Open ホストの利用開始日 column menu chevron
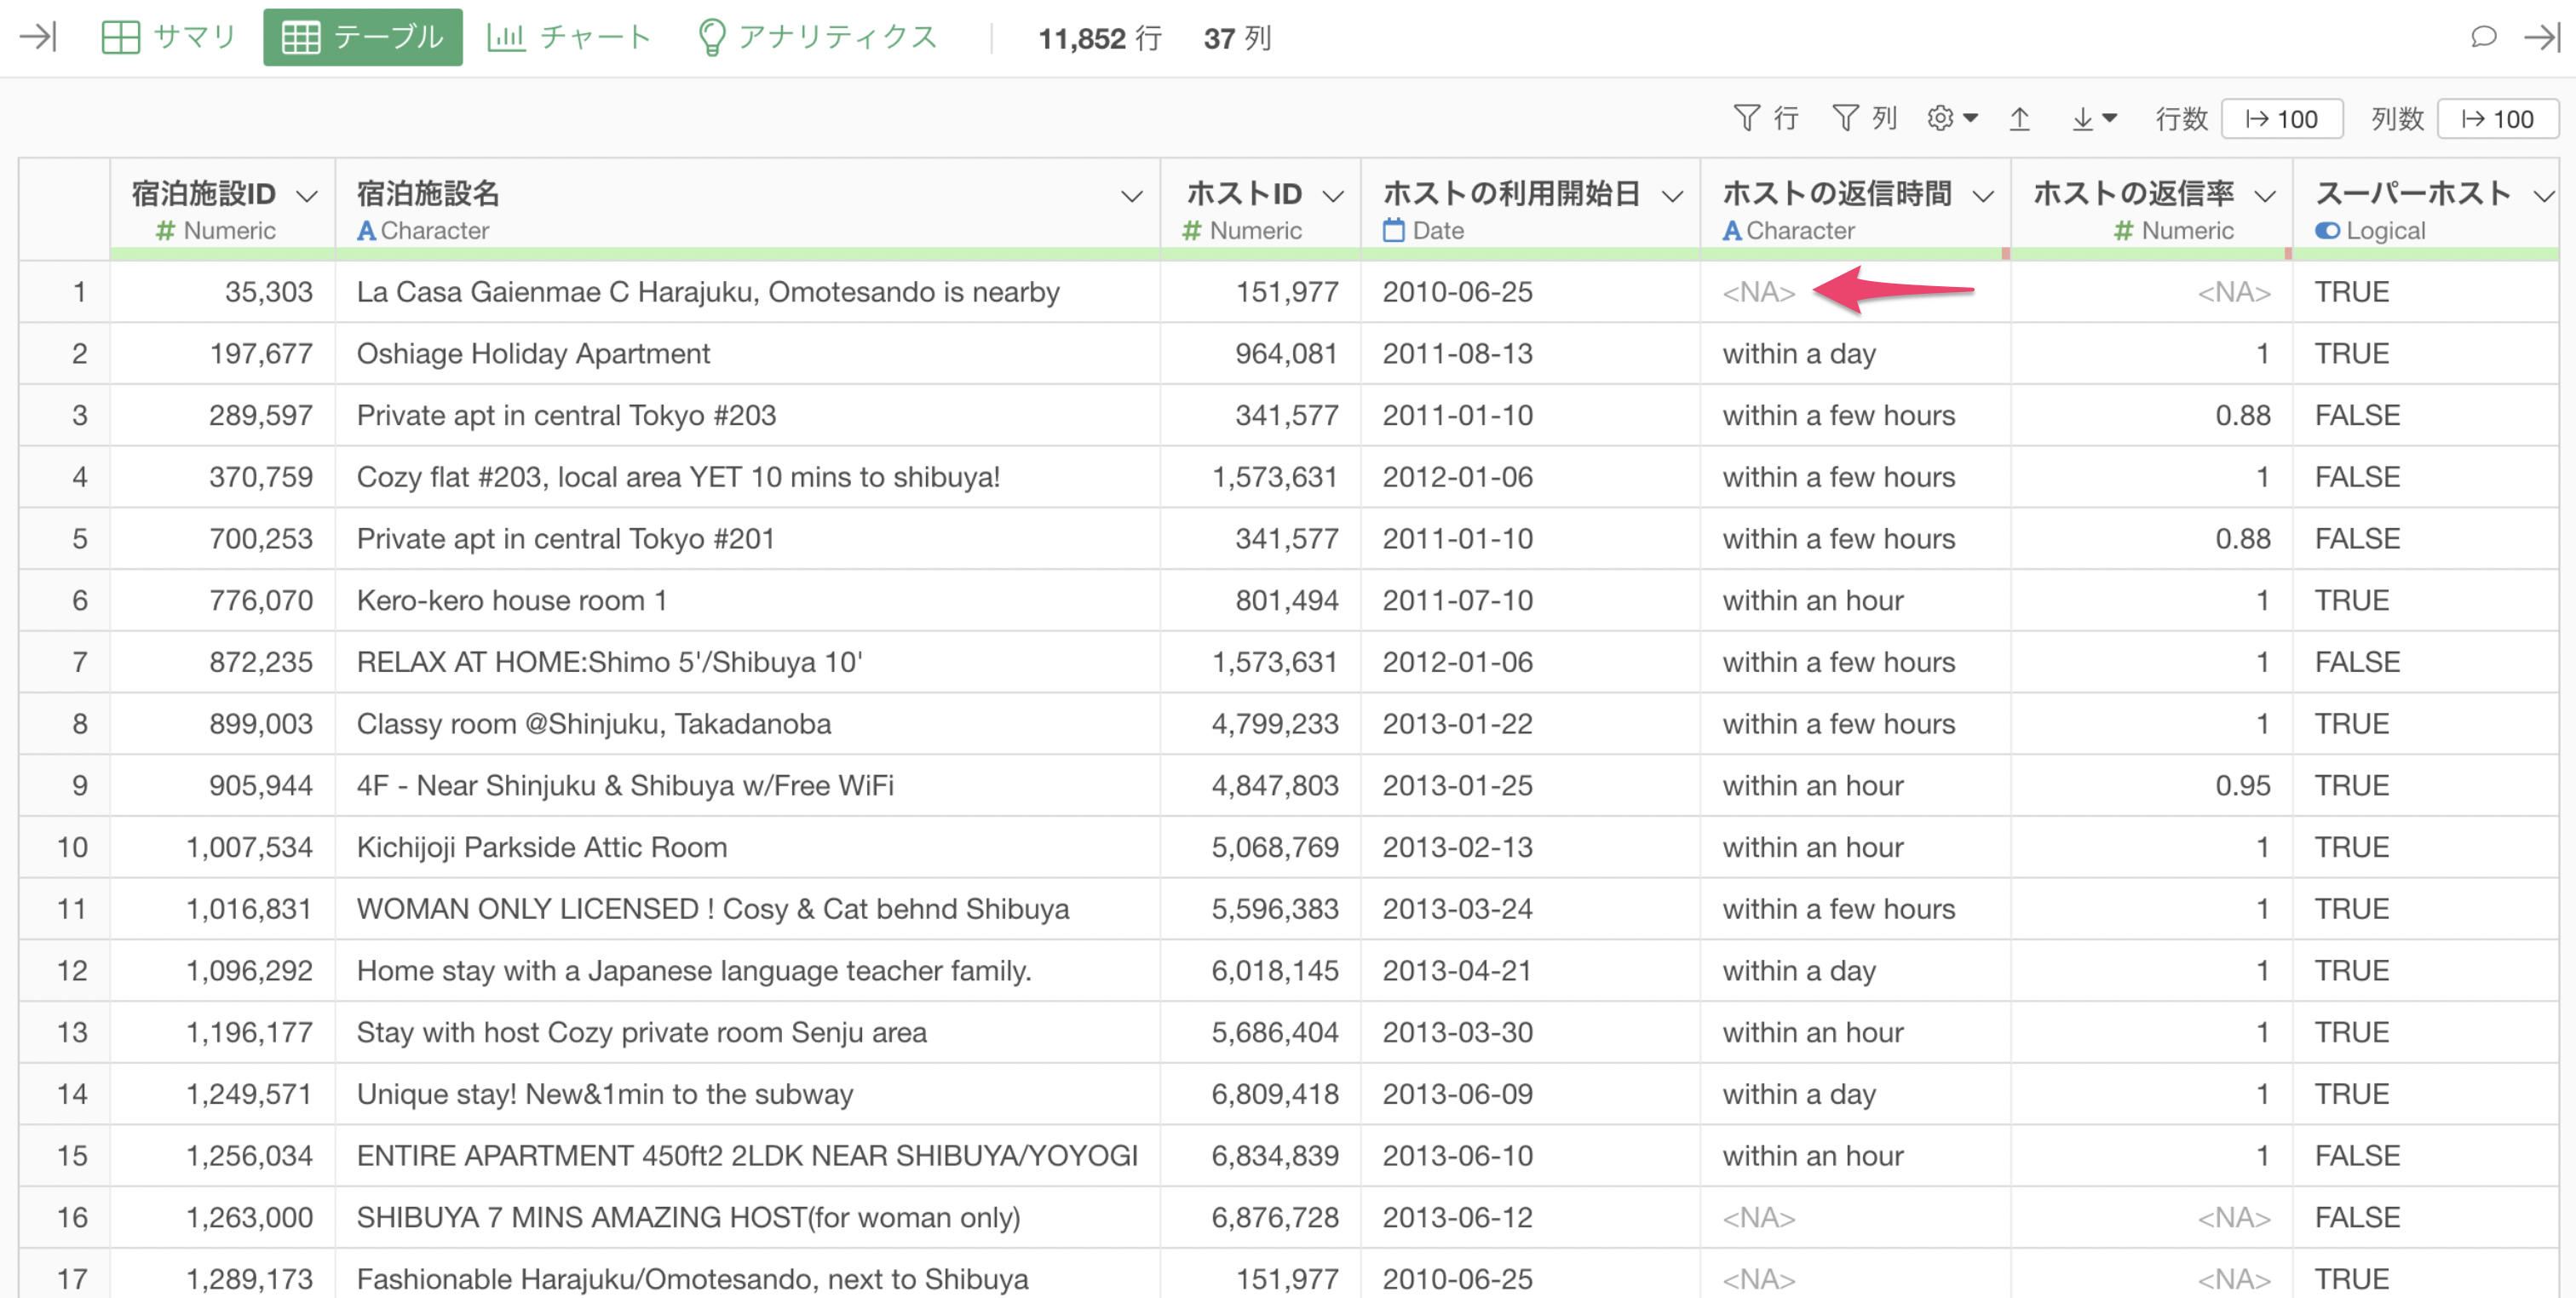2576x1298 pixels. tap(1672, 196)
